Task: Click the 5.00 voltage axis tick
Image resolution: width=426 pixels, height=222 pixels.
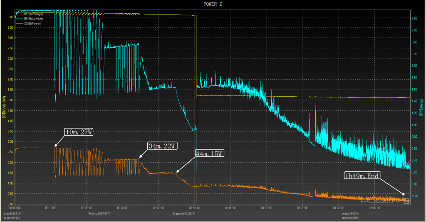Action: click(10, 100)
